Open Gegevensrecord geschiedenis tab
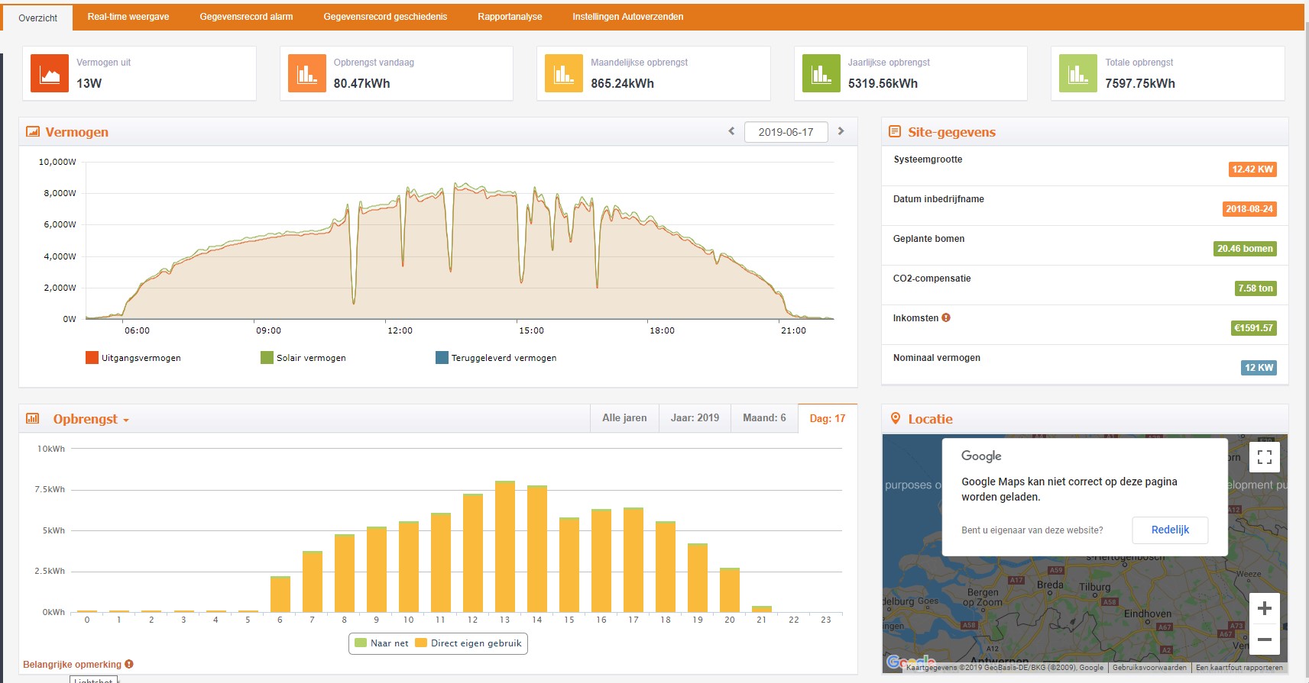The height and width of the screenshot is (683, 1309). point(385,17)
